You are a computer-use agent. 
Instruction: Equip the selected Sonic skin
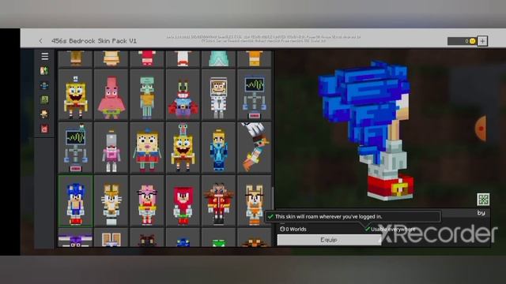point(329,240)
